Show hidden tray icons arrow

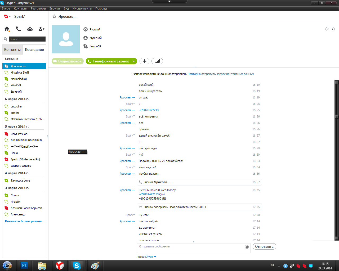pyautogui.click(x=279, y=266)
